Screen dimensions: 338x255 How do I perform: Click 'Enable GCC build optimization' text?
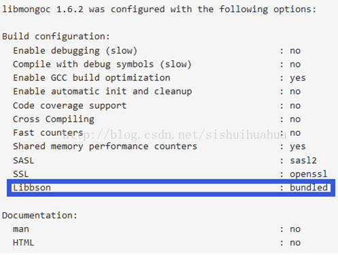point(92,78)
